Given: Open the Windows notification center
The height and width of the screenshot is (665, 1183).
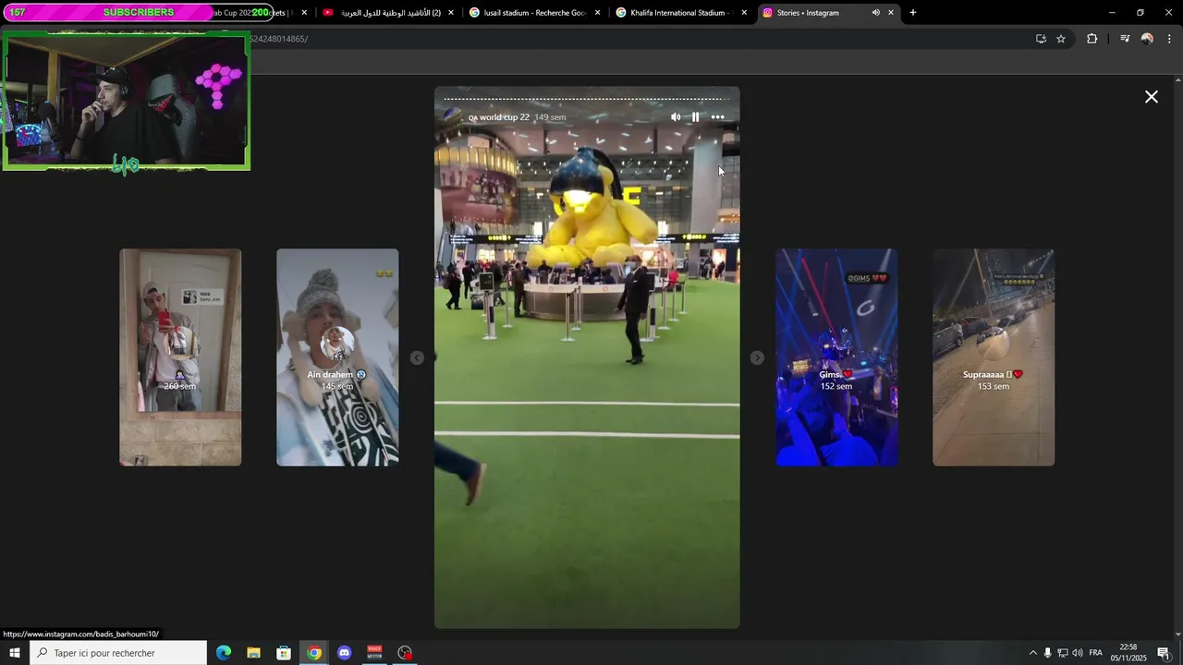Looking at the screenshot, I should 1164,653.
